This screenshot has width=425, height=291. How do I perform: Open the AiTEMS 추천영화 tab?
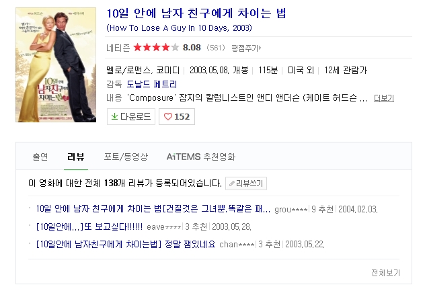(201, 157)
